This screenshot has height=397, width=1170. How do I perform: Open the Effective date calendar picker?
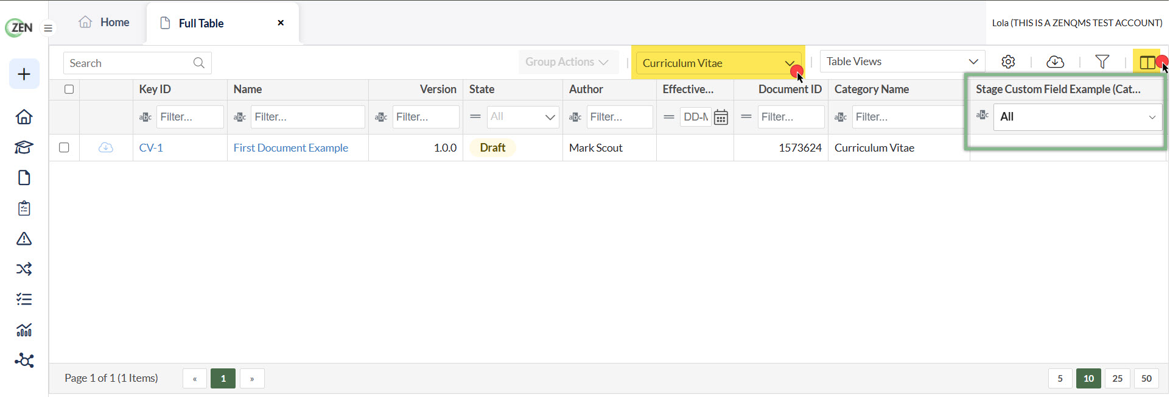(x=721, y=117)
